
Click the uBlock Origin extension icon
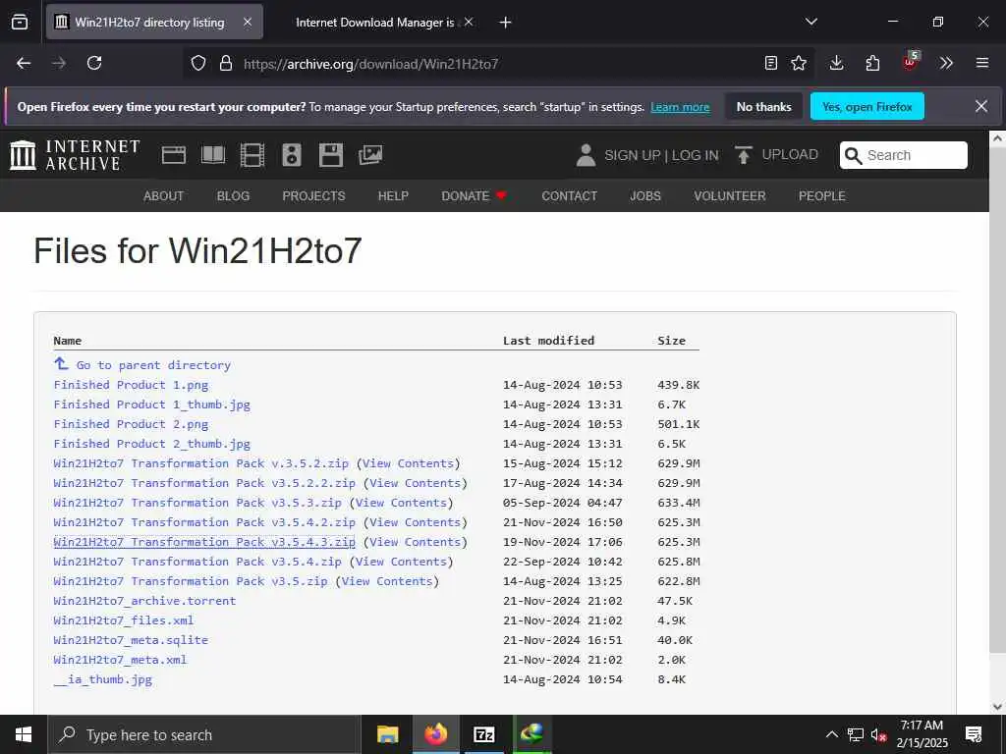coord(911,62)
